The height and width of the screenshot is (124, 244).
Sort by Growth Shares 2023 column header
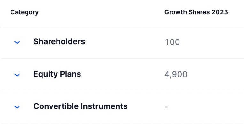click(x=196, y=12)
